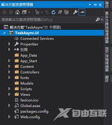
Task: Click the fonts folder icon
Action: point(17,78)
